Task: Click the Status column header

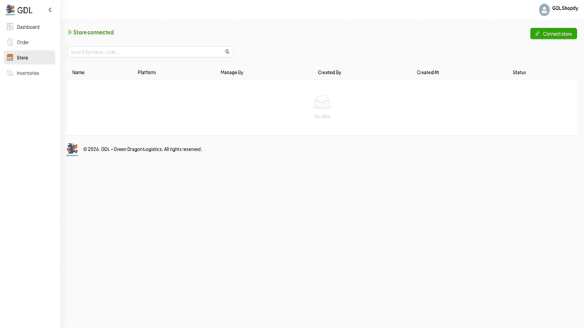Action: (519, 72)
